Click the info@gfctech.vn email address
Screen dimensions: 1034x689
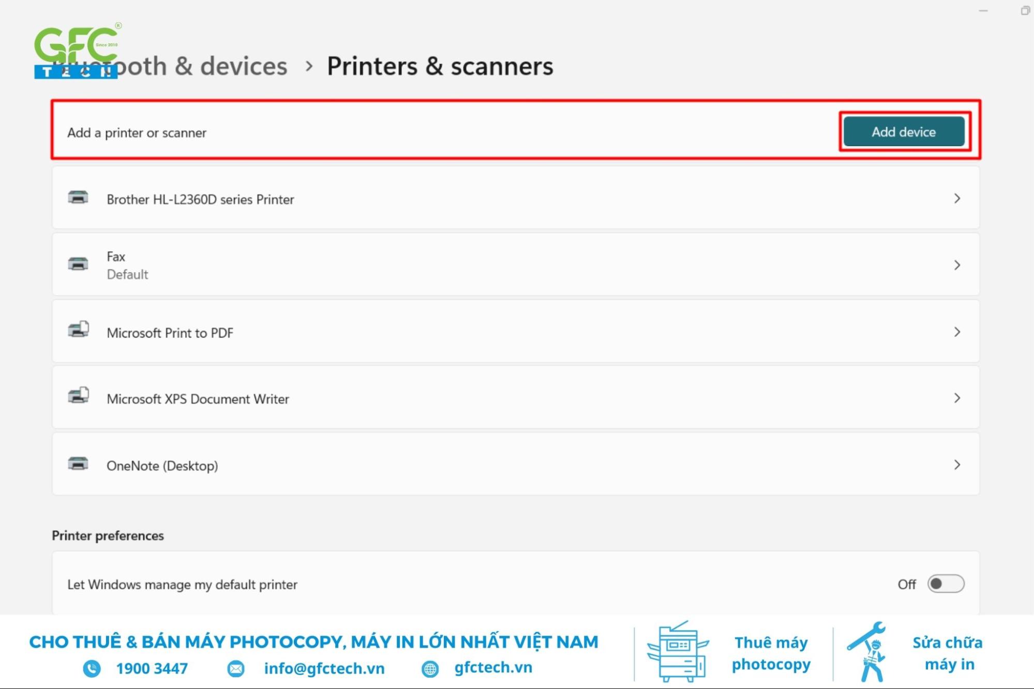coord(324,668)
